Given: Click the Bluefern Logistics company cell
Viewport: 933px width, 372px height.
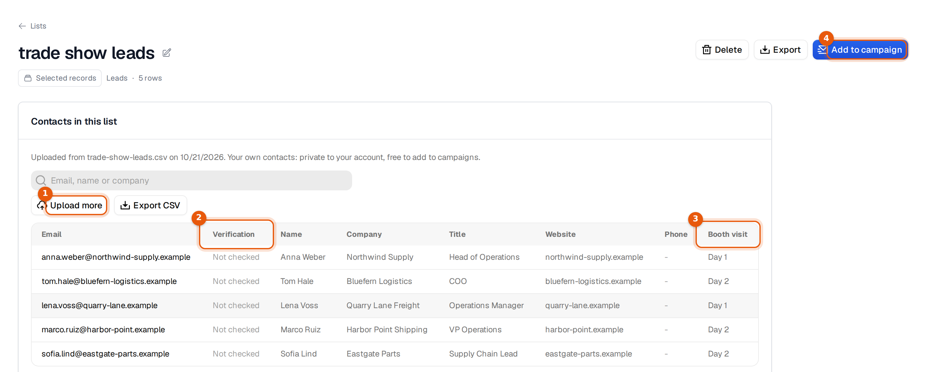Looking at the screenshot, I should pos(379,281).
